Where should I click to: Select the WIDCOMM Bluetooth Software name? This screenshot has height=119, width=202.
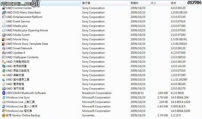pos(26,93)
